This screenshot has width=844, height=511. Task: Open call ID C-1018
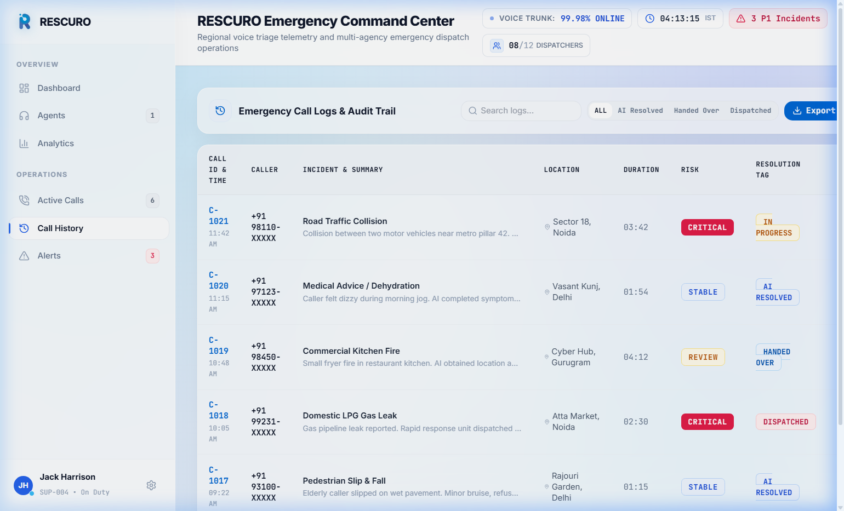(218, 410)
